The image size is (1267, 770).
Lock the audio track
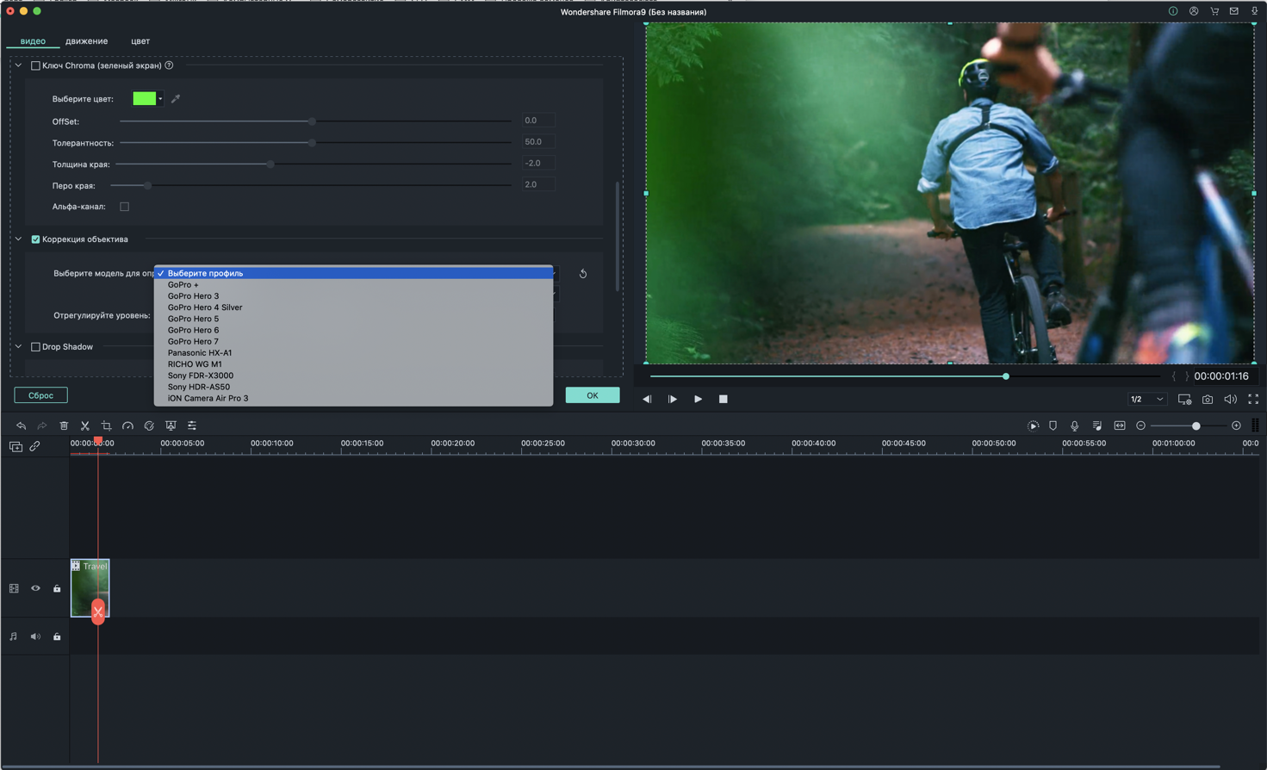57,636
